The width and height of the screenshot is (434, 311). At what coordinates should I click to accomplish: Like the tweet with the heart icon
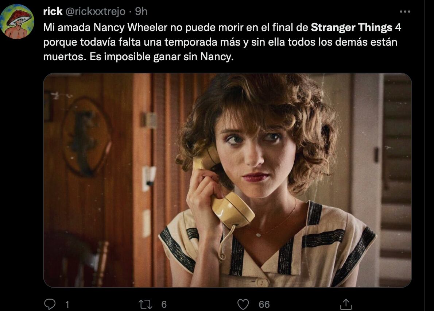[x=243, y=304]
